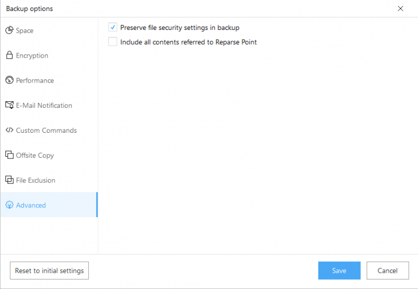
Task: Click the Custom Commands code icon
Action: click(9, 131)
